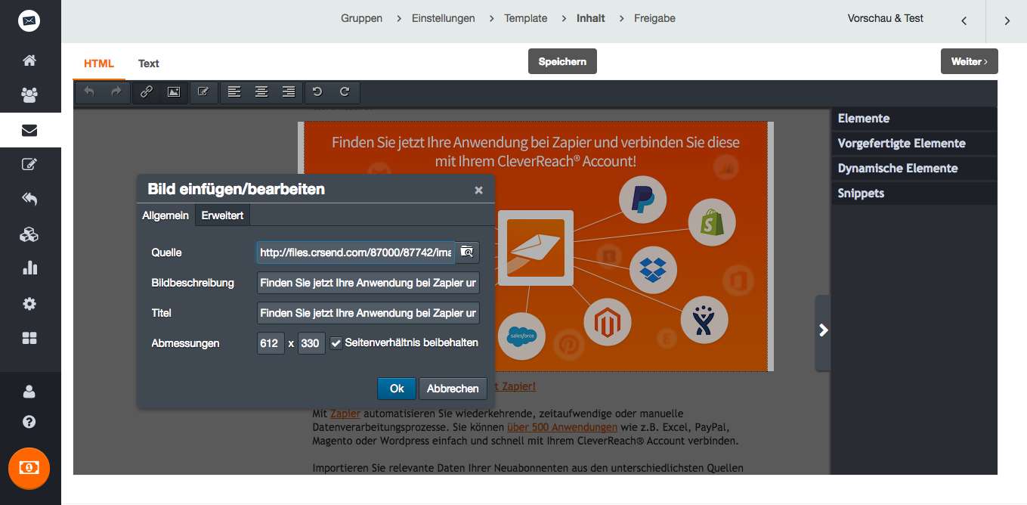Open the reply-all autoresponder sidebar icon
The width and height of the screenshot is (1027, 505).
pos(29,199)
